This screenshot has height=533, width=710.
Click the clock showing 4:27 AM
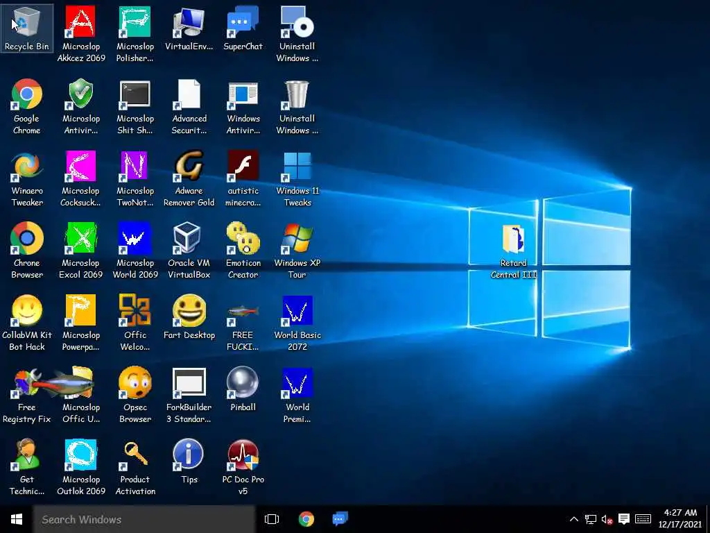point(679,519)
